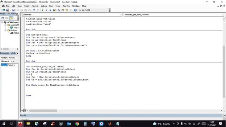
Task: Open the Edit menu
Action: coord(13,6)
